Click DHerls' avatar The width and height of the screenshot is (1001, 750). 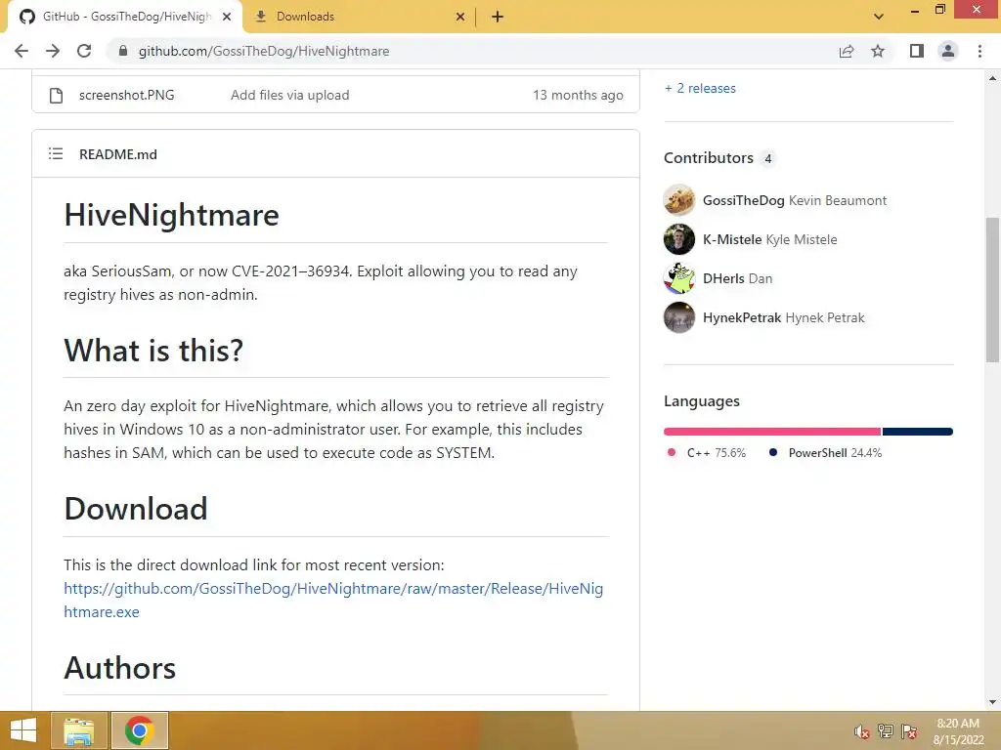pyautogui.click(x=679, y=278)
